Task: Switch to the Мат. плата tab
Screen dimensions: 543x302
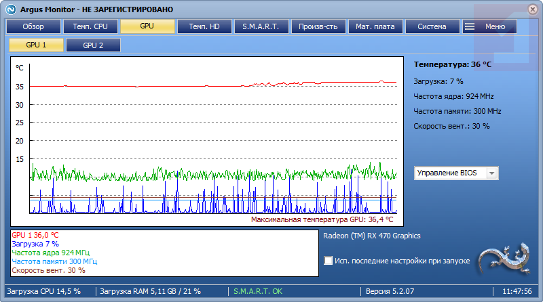Action: [x=375, y=26]
